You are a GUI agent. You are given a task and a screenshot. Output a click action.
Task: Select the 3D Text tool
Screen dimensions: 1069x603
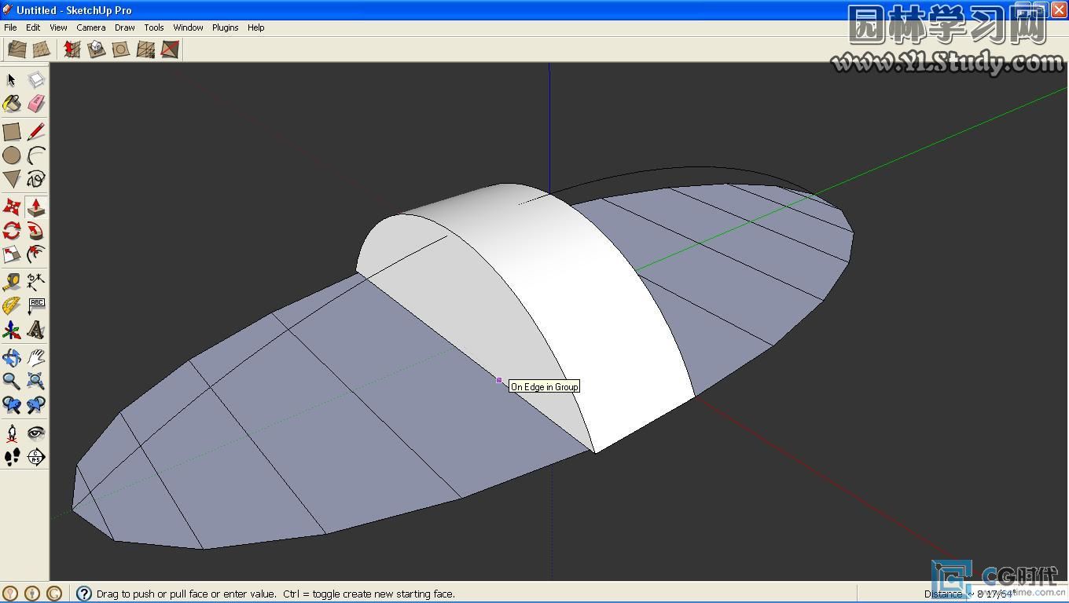(36, 331)
